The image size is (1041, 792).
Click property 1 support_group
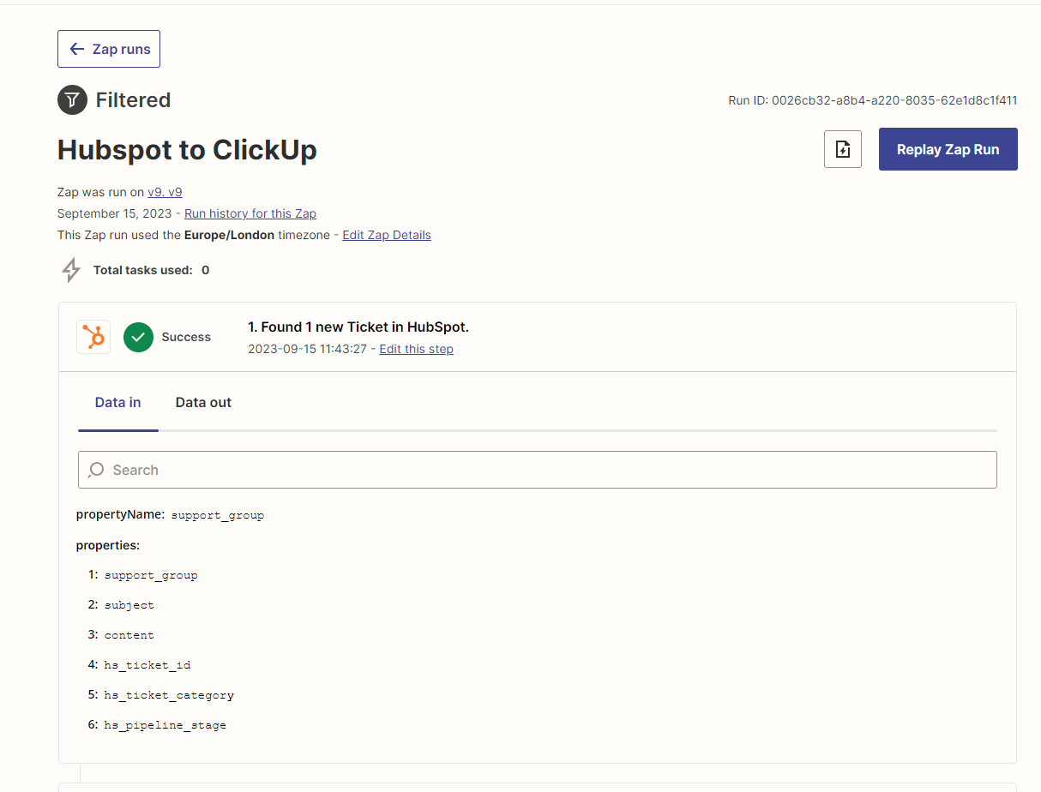tap(151, 575)
